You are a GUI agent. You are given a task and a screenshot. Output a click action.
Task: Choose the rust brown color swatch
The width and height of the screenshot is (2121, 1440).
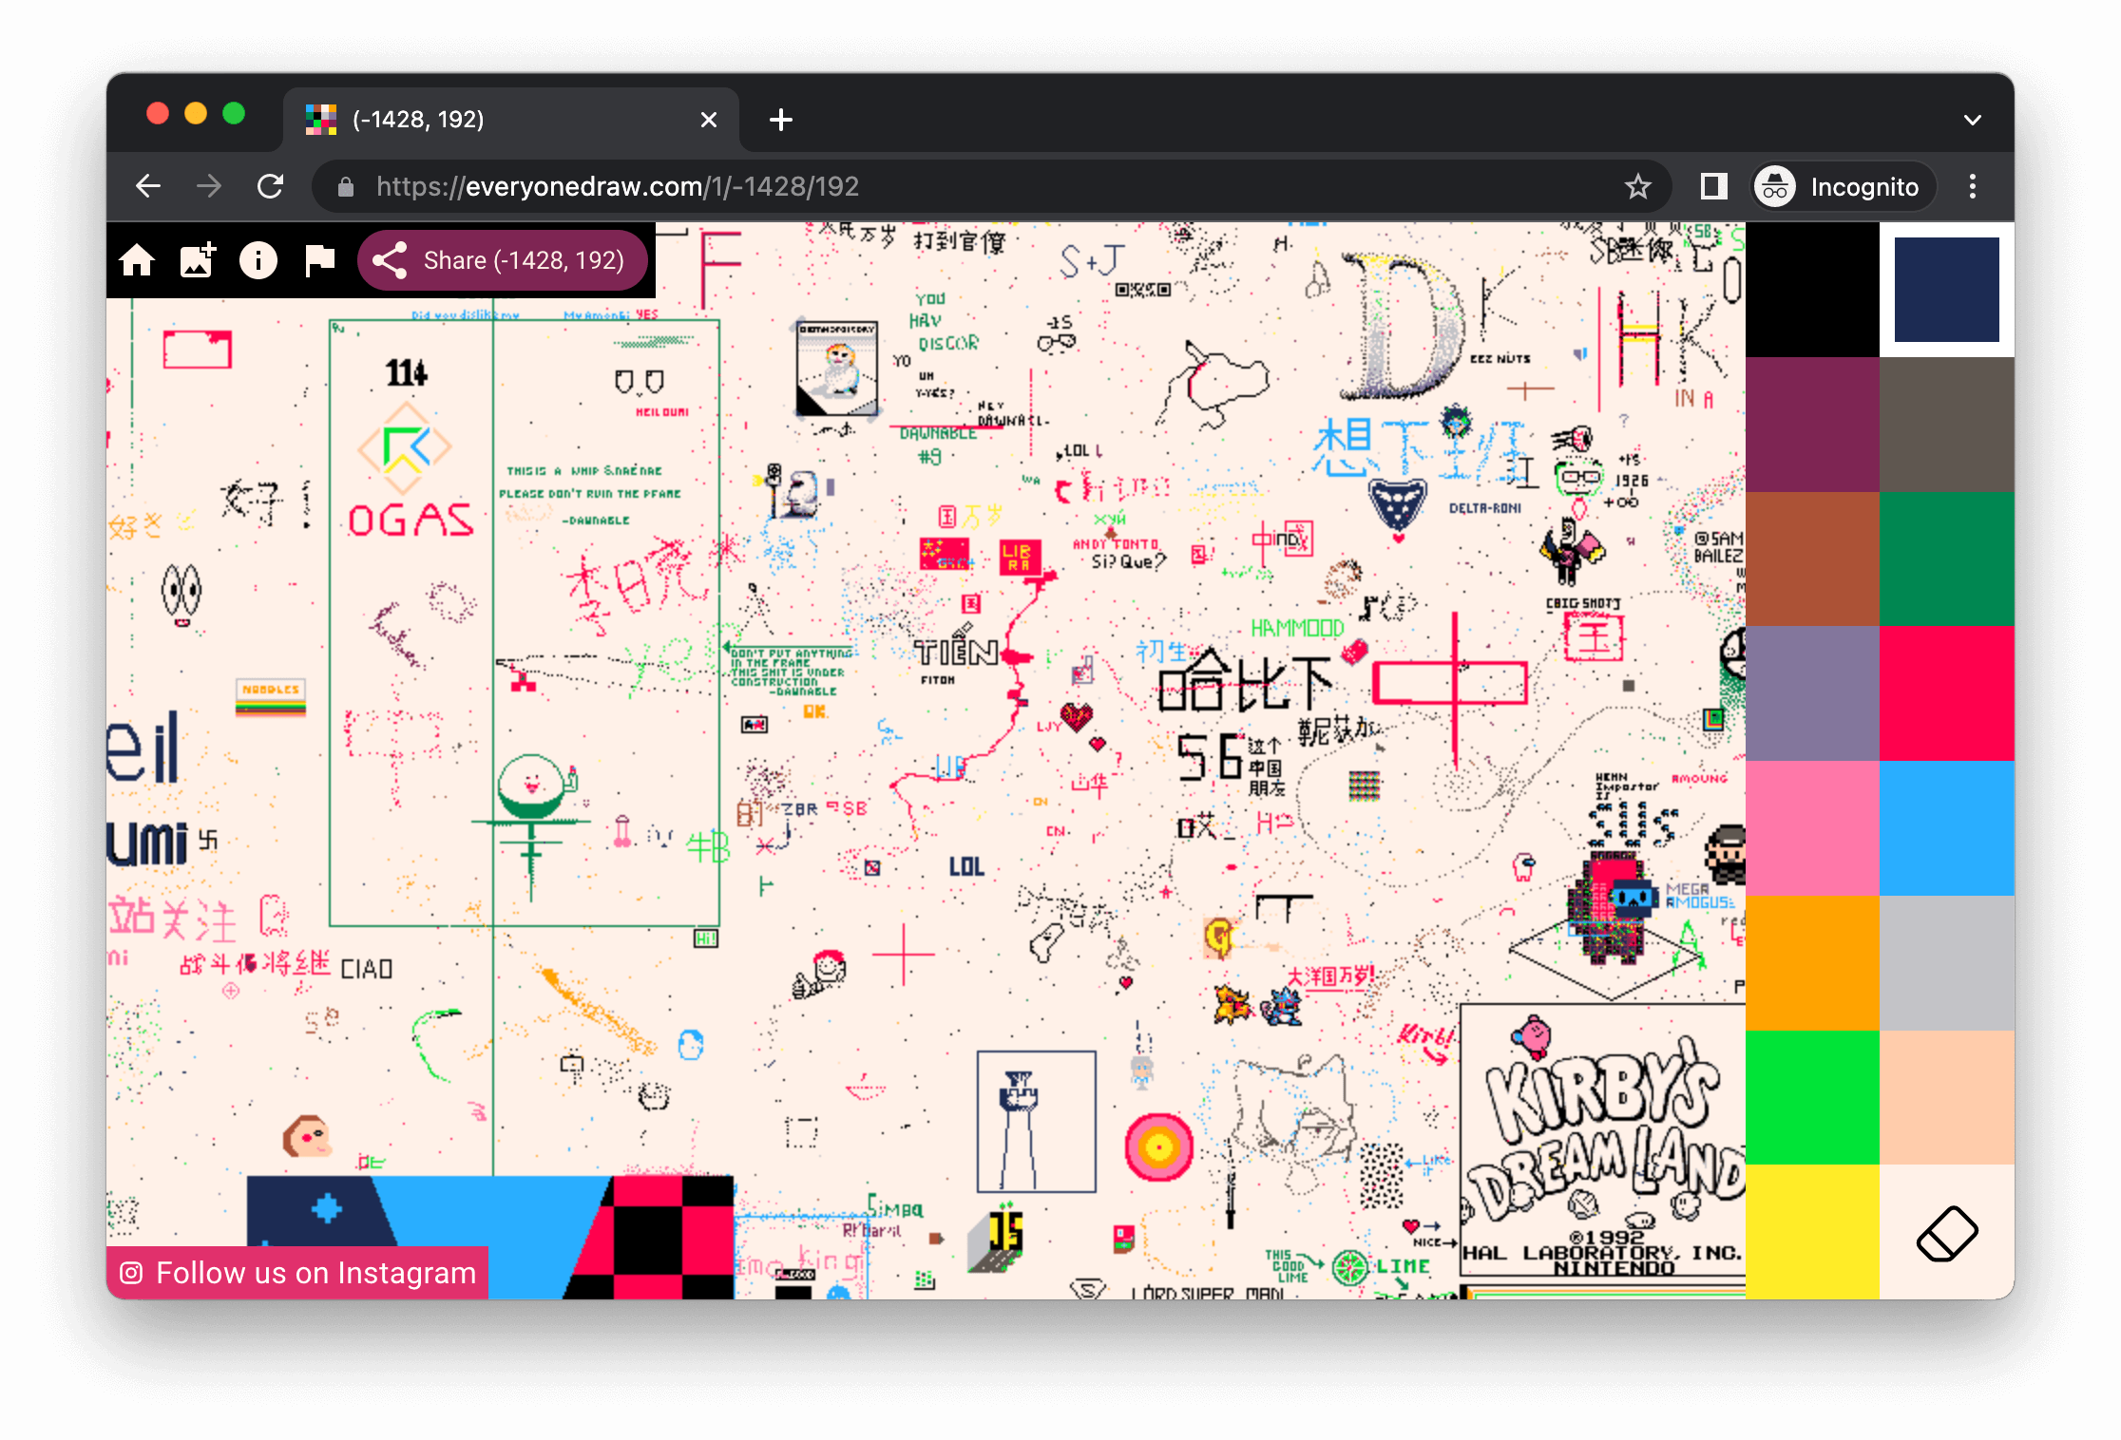click(x=1812, y=559)
